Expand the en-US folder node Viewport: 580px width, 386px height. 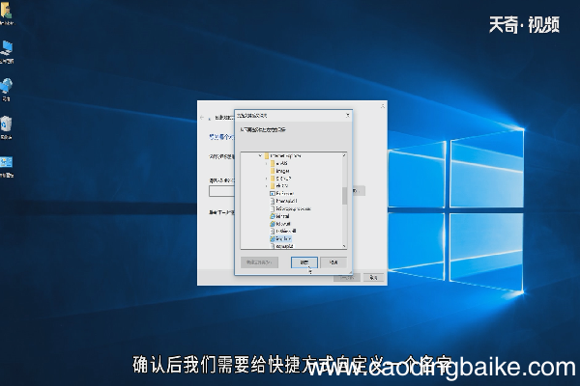(x=266, y=163)
